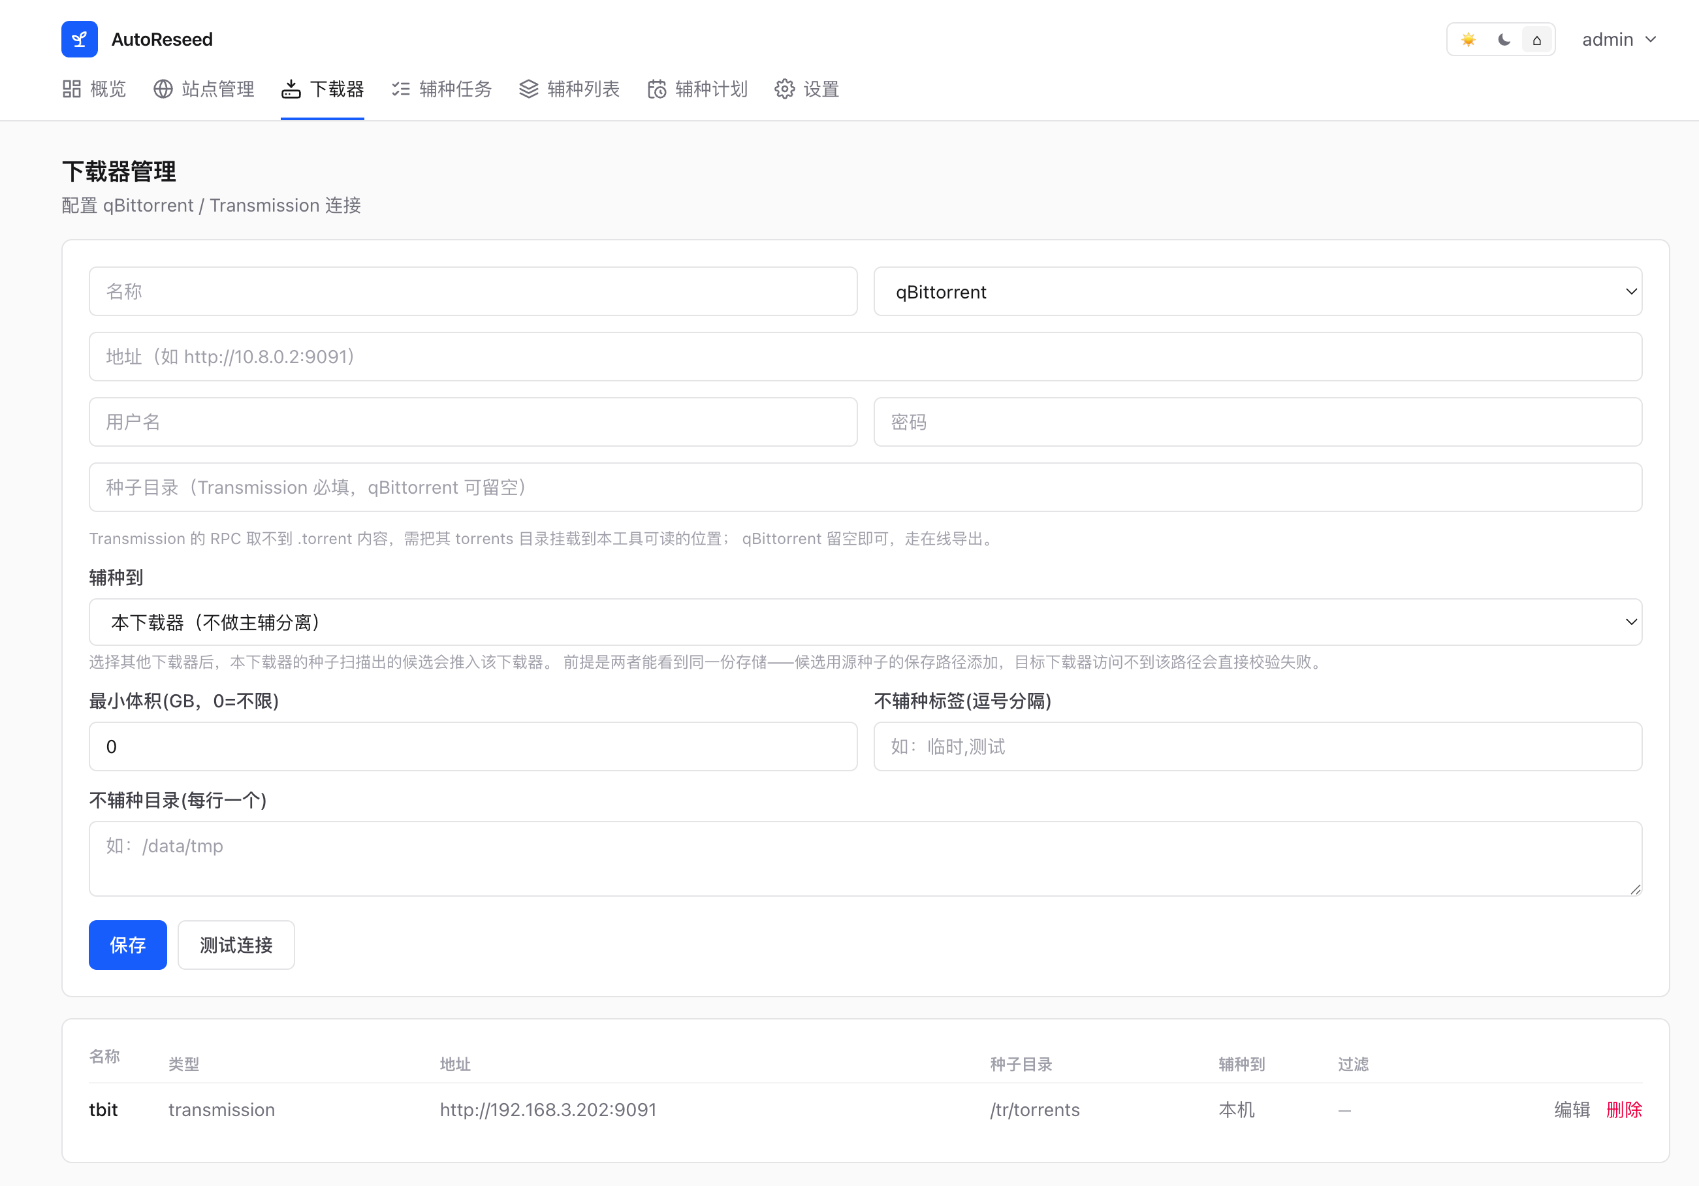Open the 站点管理 tab
Screen dimensions: 1699x1186
[x=204, y=89]
